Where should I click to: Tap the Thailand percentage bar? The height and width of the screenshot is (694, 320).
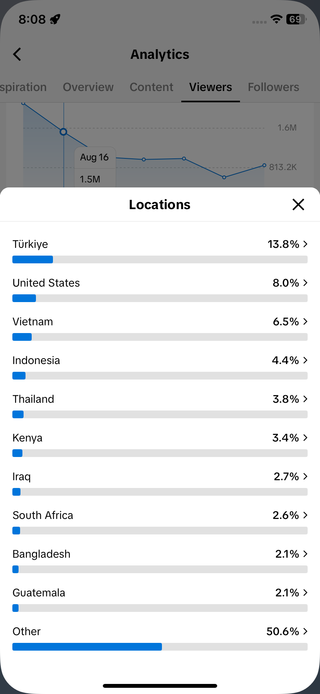tap(160, 414)
